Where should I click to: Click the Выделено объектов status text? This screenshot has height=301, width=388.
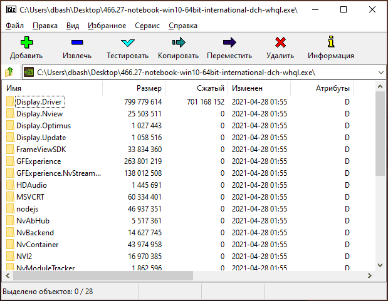point(48,292)
